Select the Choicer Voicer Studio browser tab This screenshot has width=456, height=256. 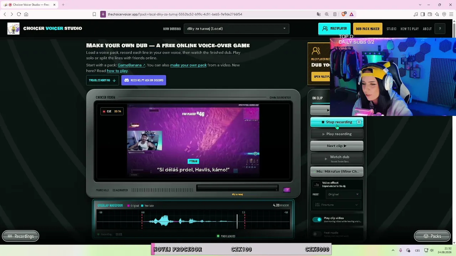29,5
